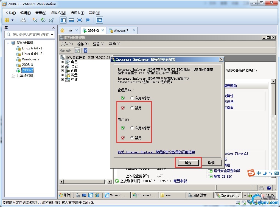
Task: Click the revert to snapshot icon
Action: click(x=43, y=20)
